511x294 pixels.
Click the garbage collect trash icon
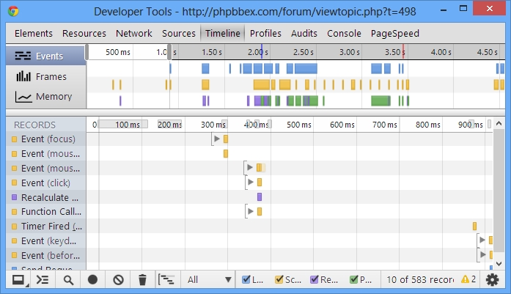point(143,279)
